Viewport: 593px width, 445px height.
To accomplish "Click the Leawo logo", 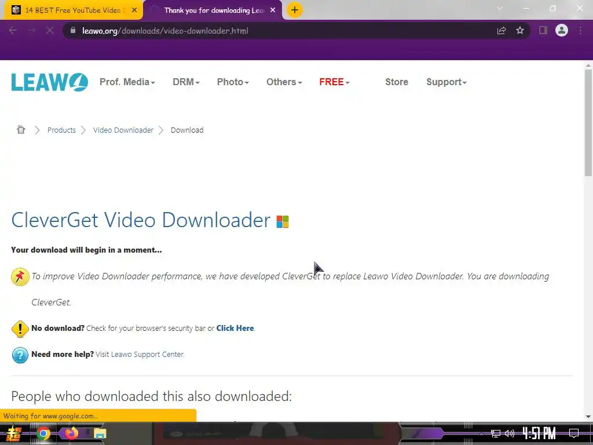I will 50,82.
